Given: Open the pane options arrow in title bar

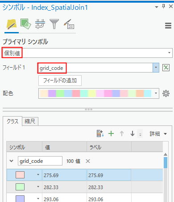Looking at the screenshot, I should [x=157, y=7].
